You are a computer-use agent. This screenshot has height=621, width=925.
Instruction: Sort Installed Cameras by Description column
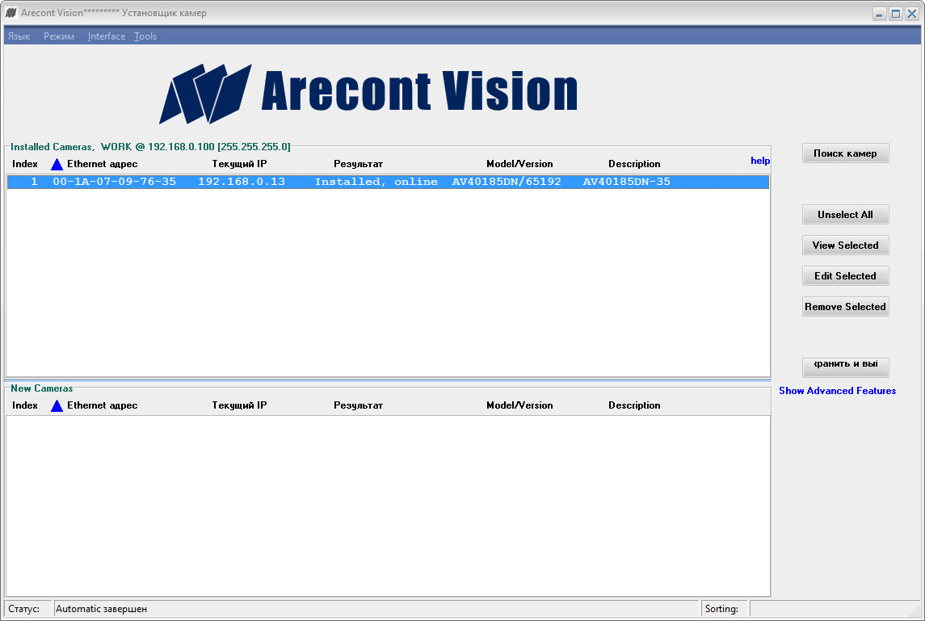click(634, 164)
